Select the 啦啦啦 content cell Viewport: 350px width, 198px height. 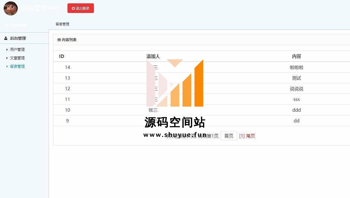click(296, 67)
